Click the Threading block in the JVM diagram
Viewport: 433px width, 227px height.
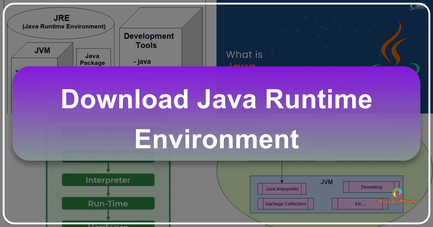point(372,187)
